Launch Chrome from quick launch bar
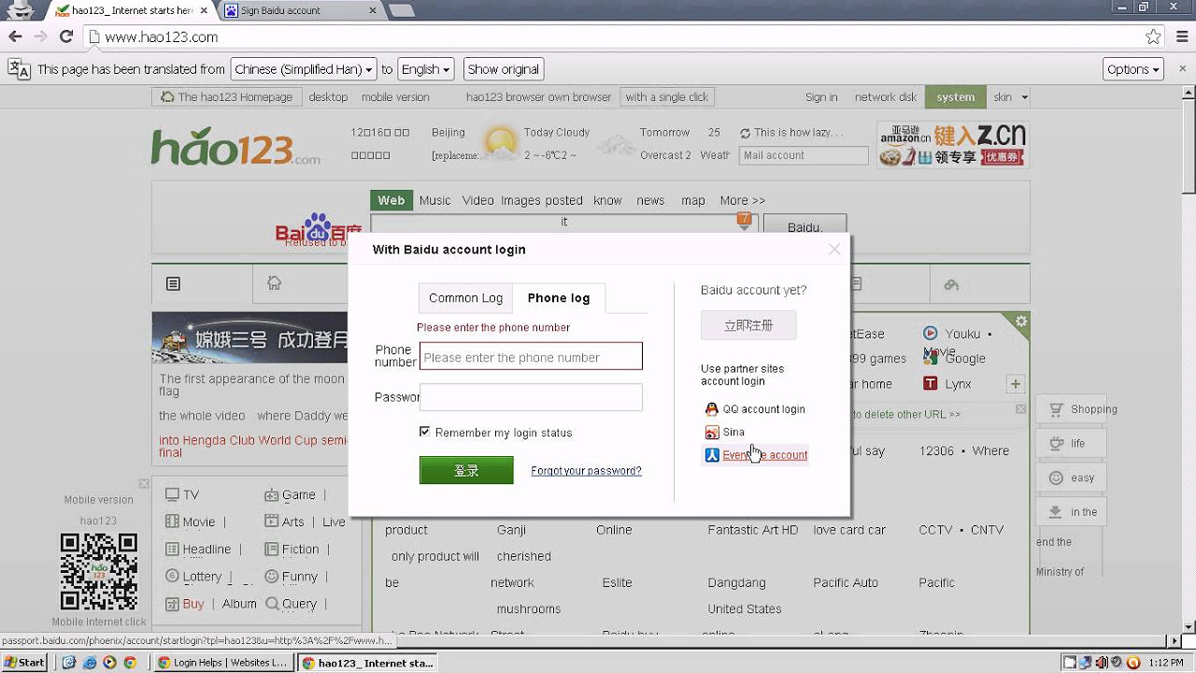Screen dimensions: 1196x673 [x=130, y=663]
